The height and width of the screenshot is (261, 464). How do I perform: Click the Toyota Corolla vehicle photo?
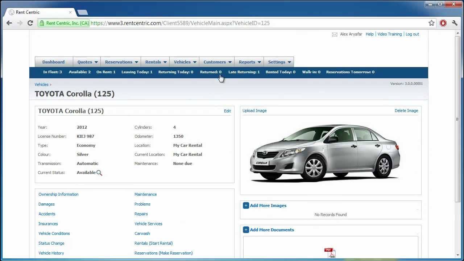tap(325, 152)
